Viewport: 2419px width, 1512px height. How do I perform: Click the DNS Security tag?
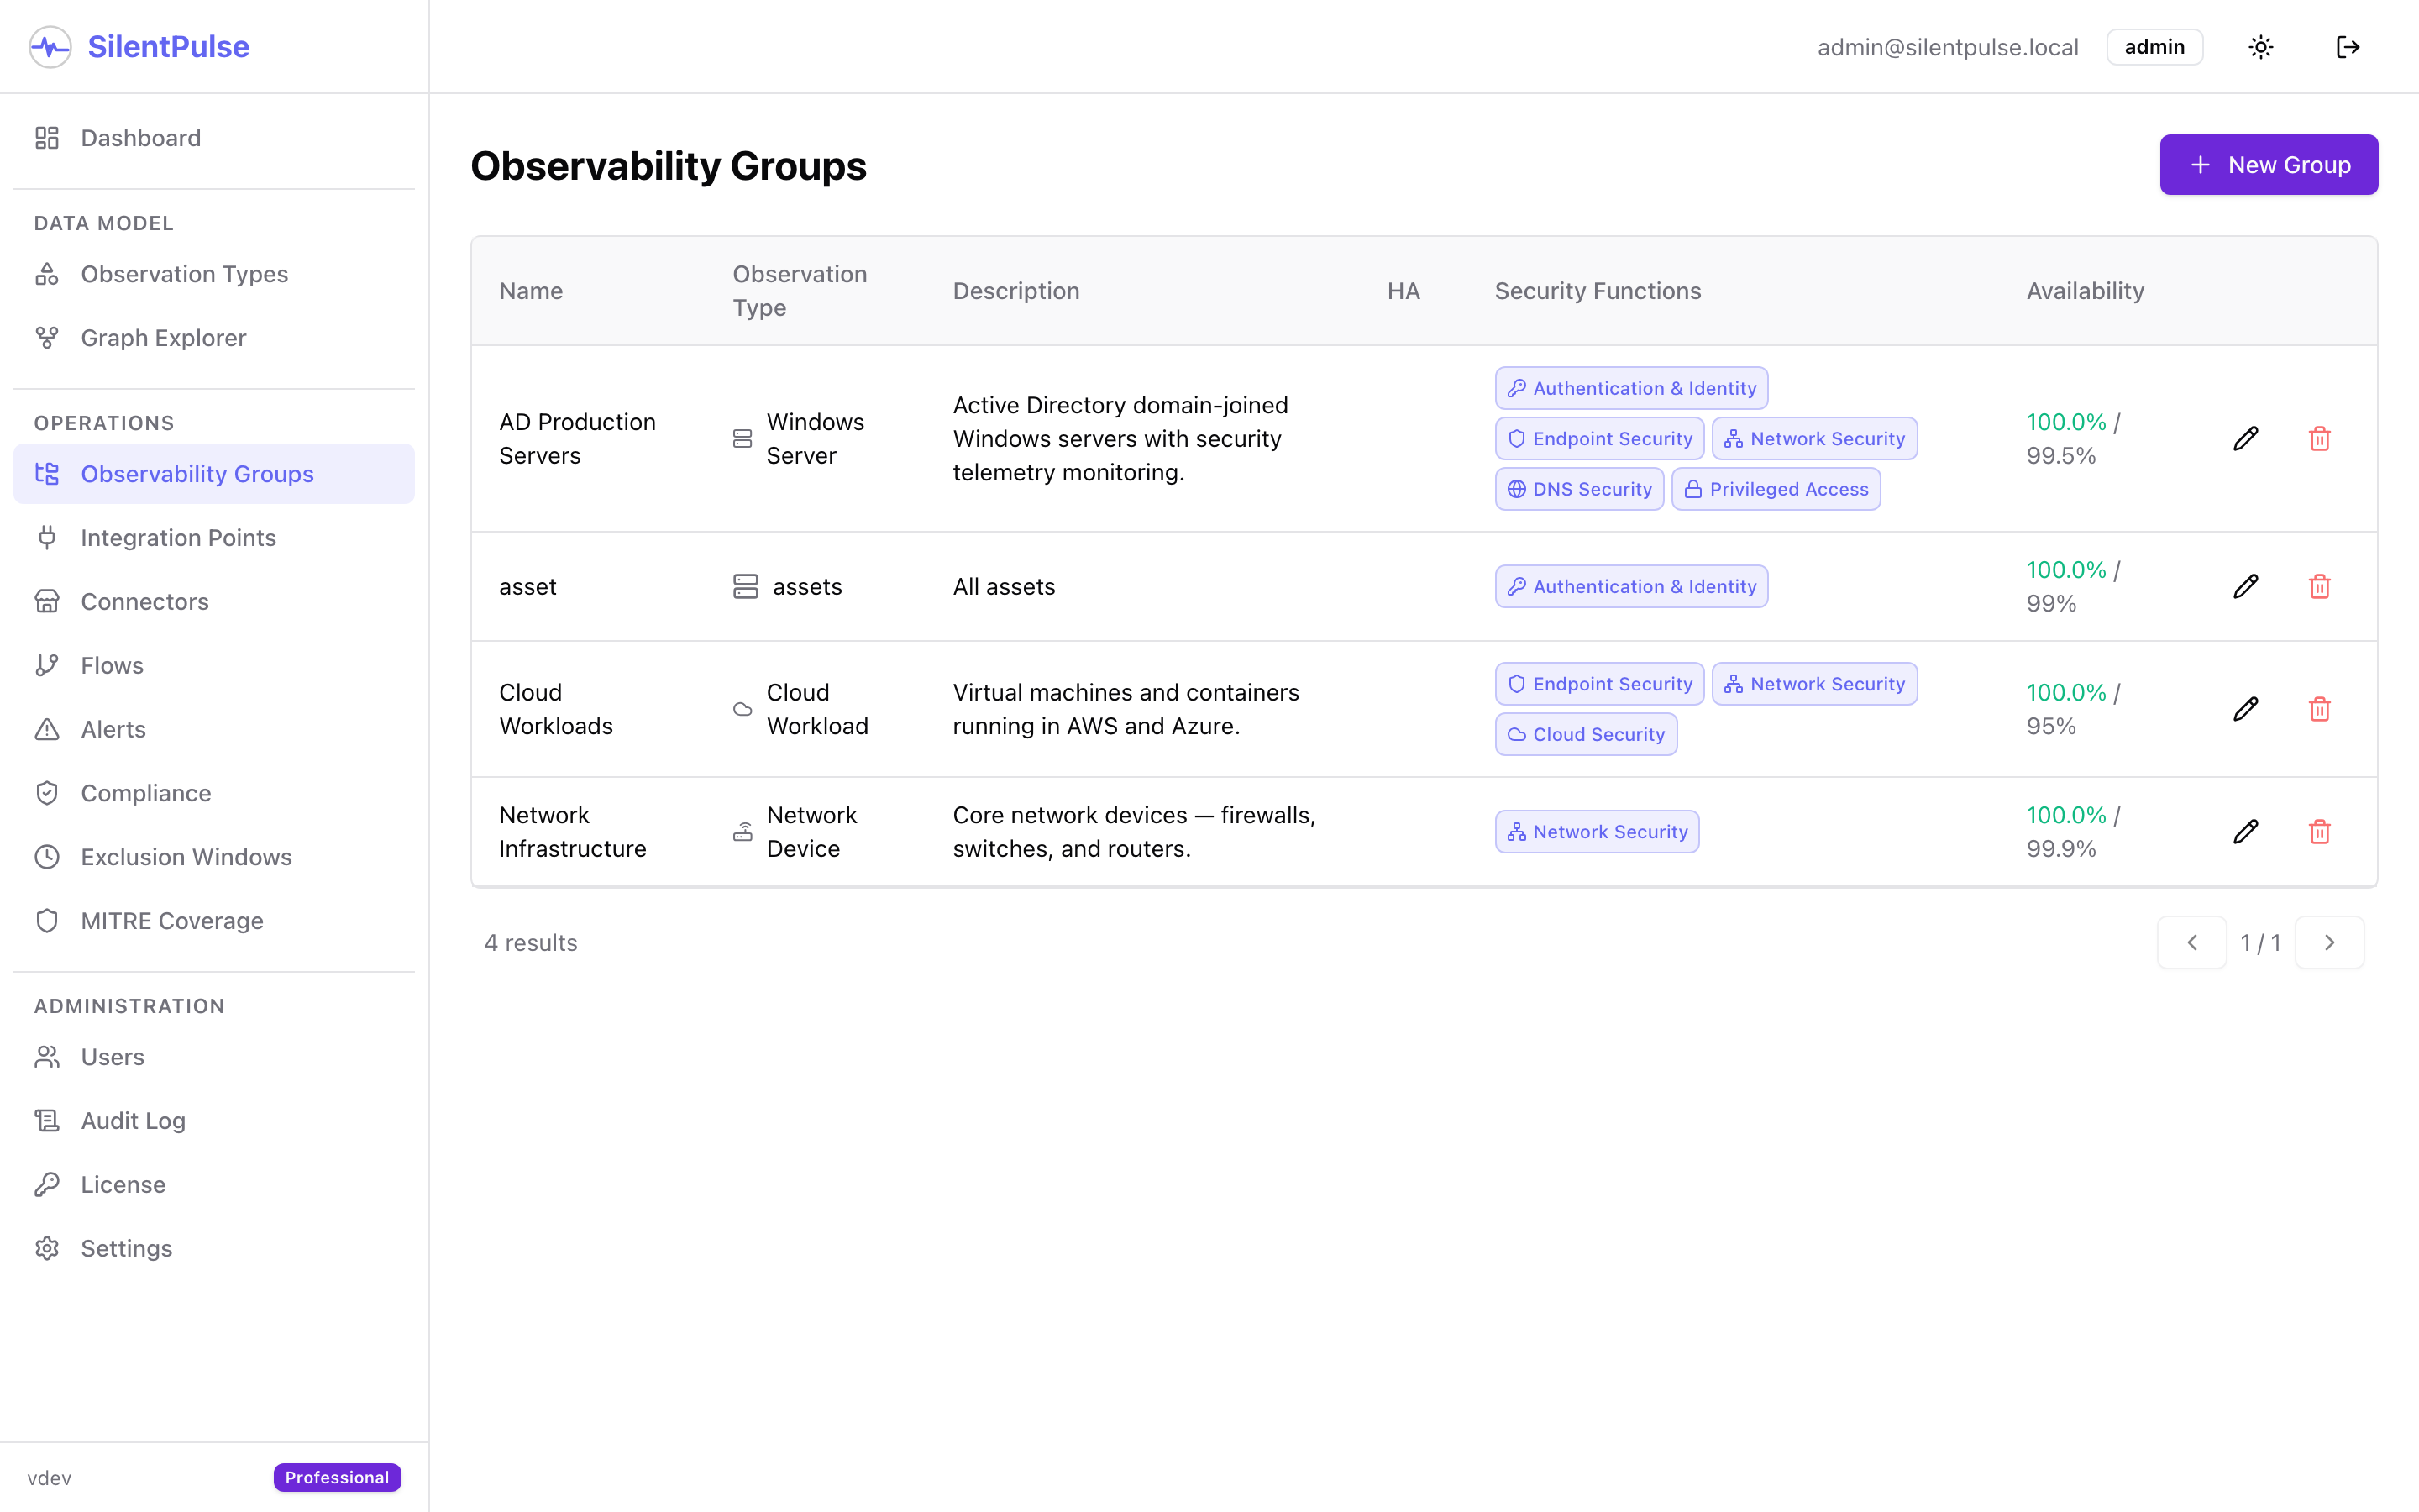click(x=1579, y=489)
